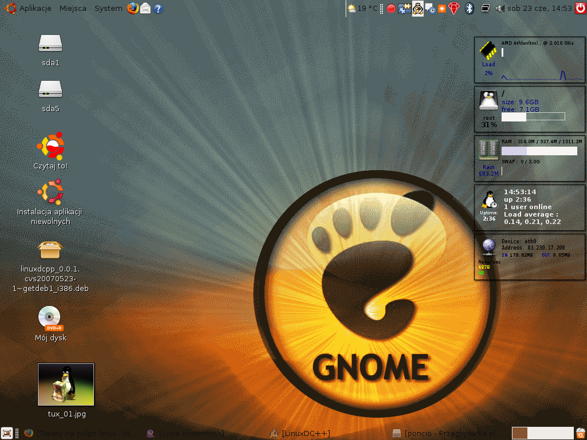Screen dimensions: 587x440
Task: Click the 'size: 9.6GB' text
Action: [x=520, y=102]
